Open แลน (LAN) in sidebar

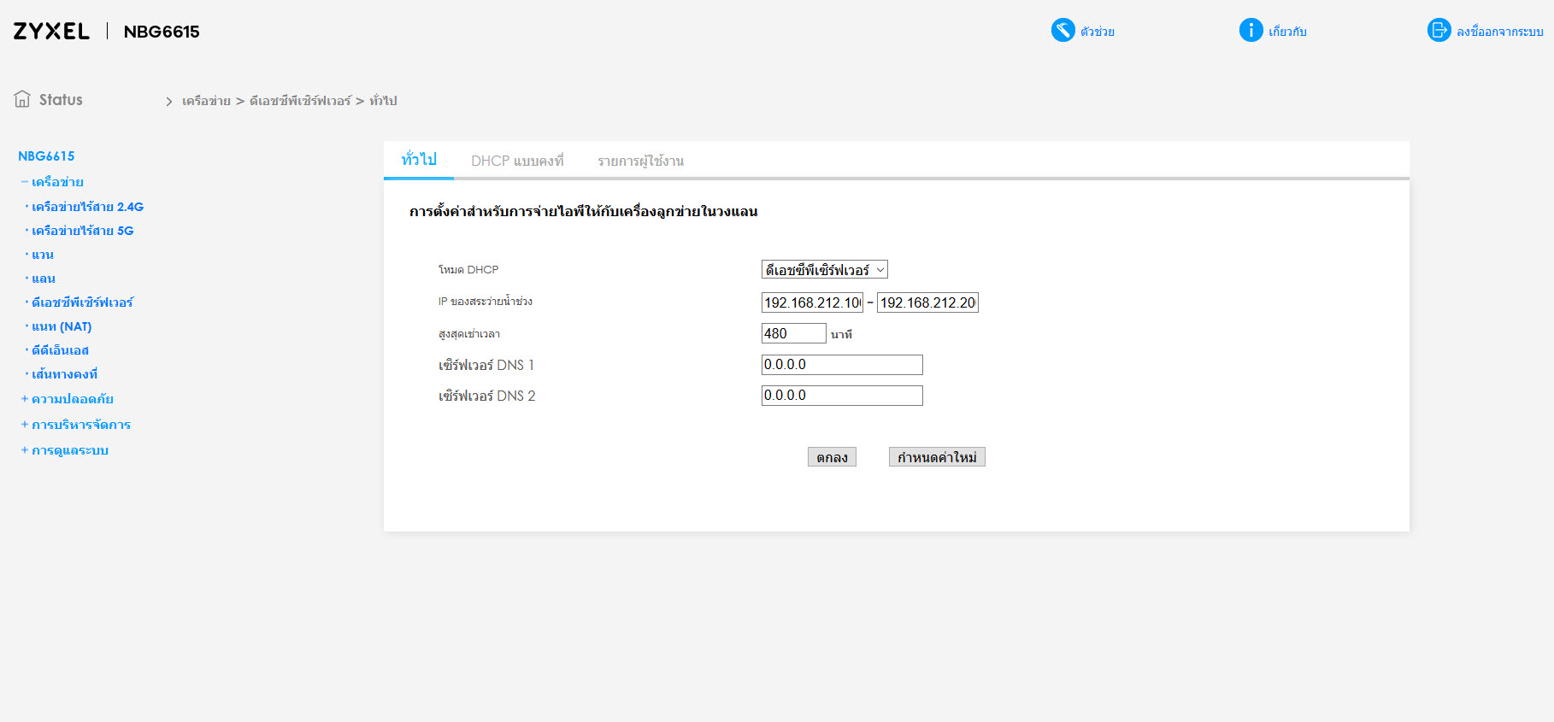click(44, 279)
